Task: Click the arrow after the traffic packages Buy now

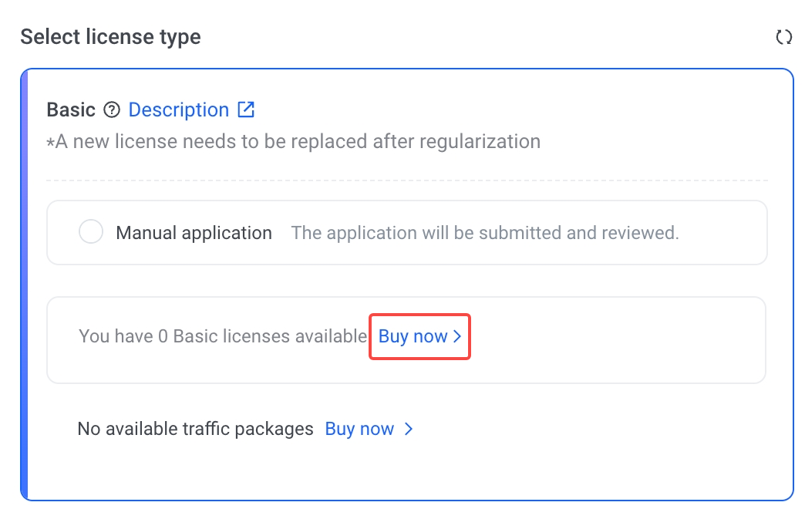Action: pos(409,430)
